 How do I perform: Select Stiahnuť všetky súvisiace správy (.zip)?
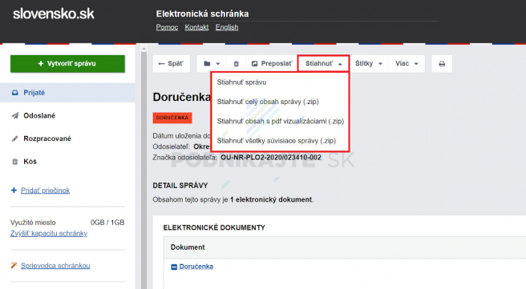280,141
